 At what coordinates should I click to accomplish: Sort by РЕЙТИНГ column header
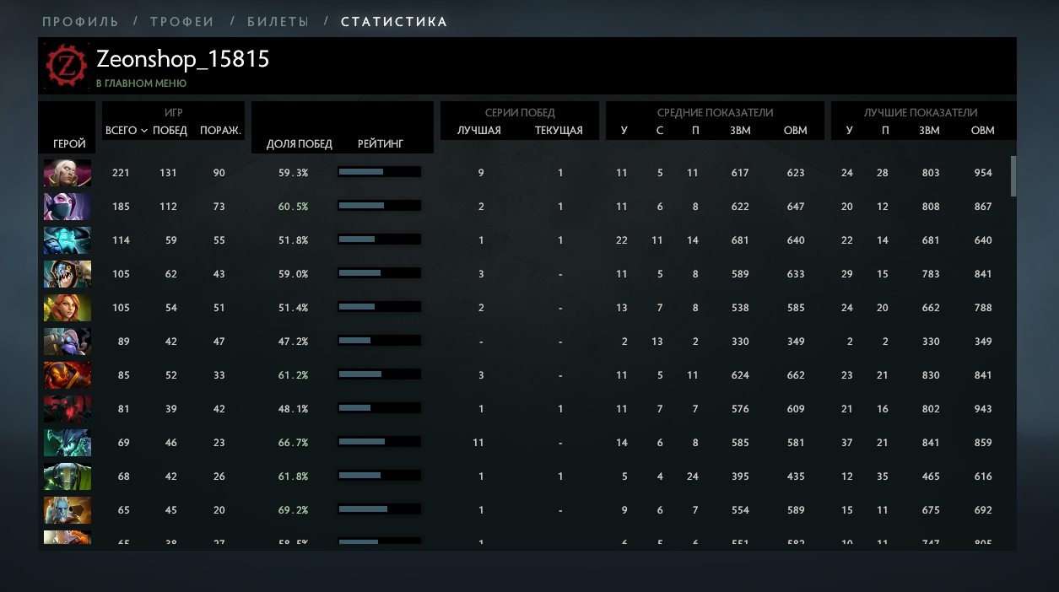coord(381,143)
